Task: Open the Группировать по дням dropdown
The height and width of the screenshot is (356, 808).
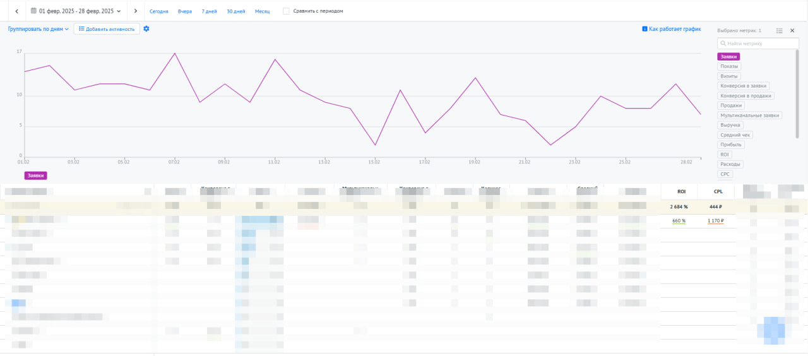Action: click(x=39, y=29)
